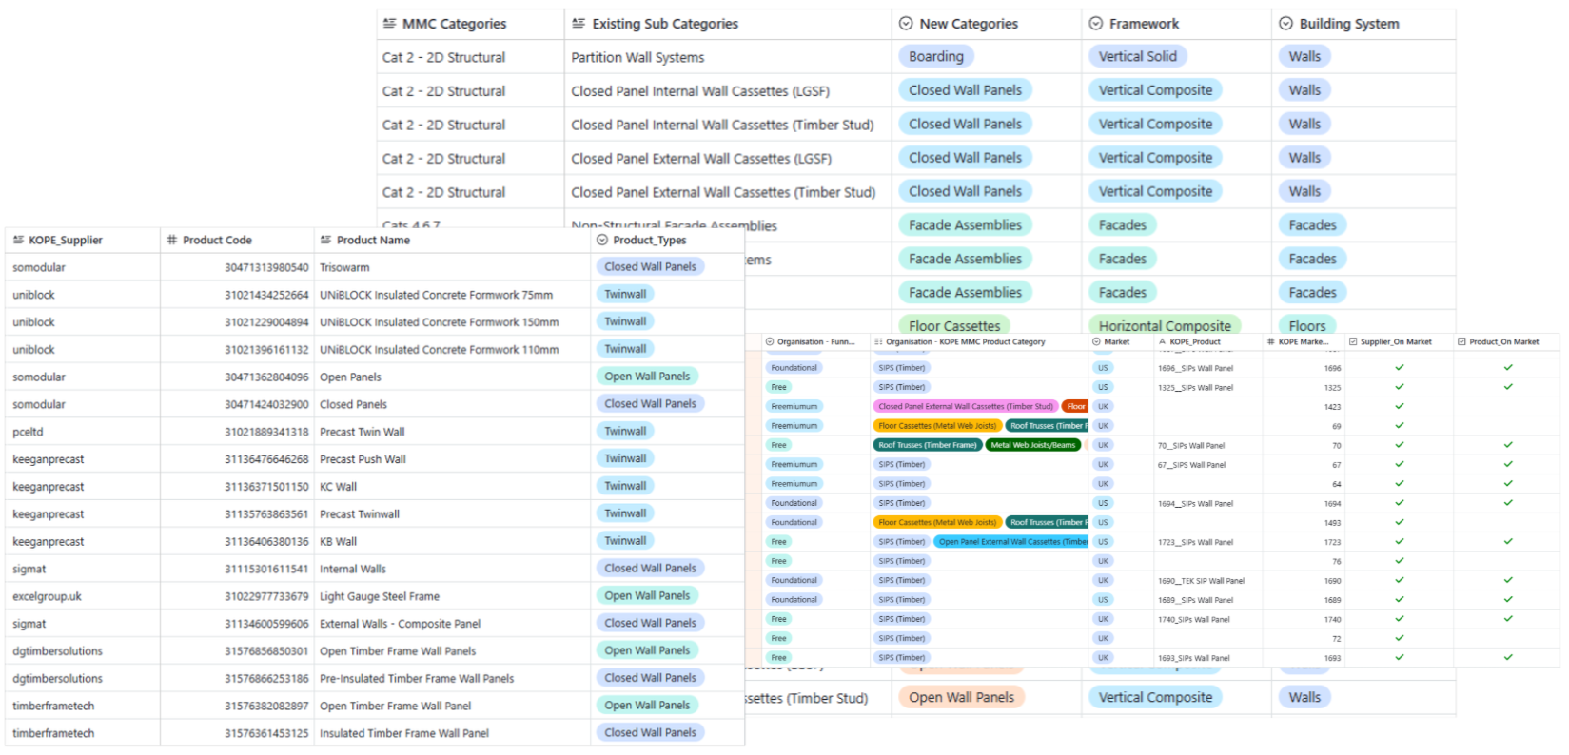Click the field icon beside Existing Sub Categories
The image size is (1569, 755).
click(579, 24)
